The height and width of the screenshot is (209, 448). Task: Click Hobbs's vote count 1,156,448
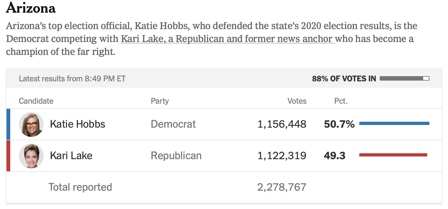282,124
